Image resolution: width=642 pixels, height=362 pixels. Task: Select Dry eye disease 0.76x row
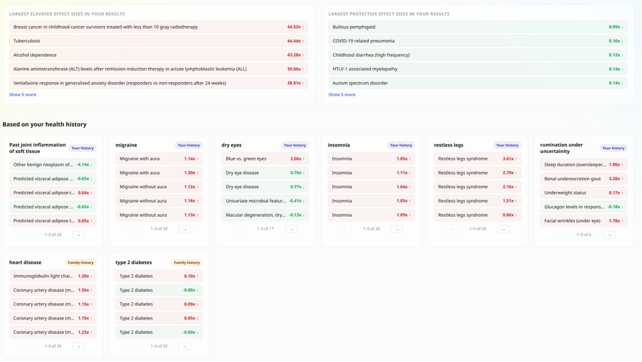point(265,173)
